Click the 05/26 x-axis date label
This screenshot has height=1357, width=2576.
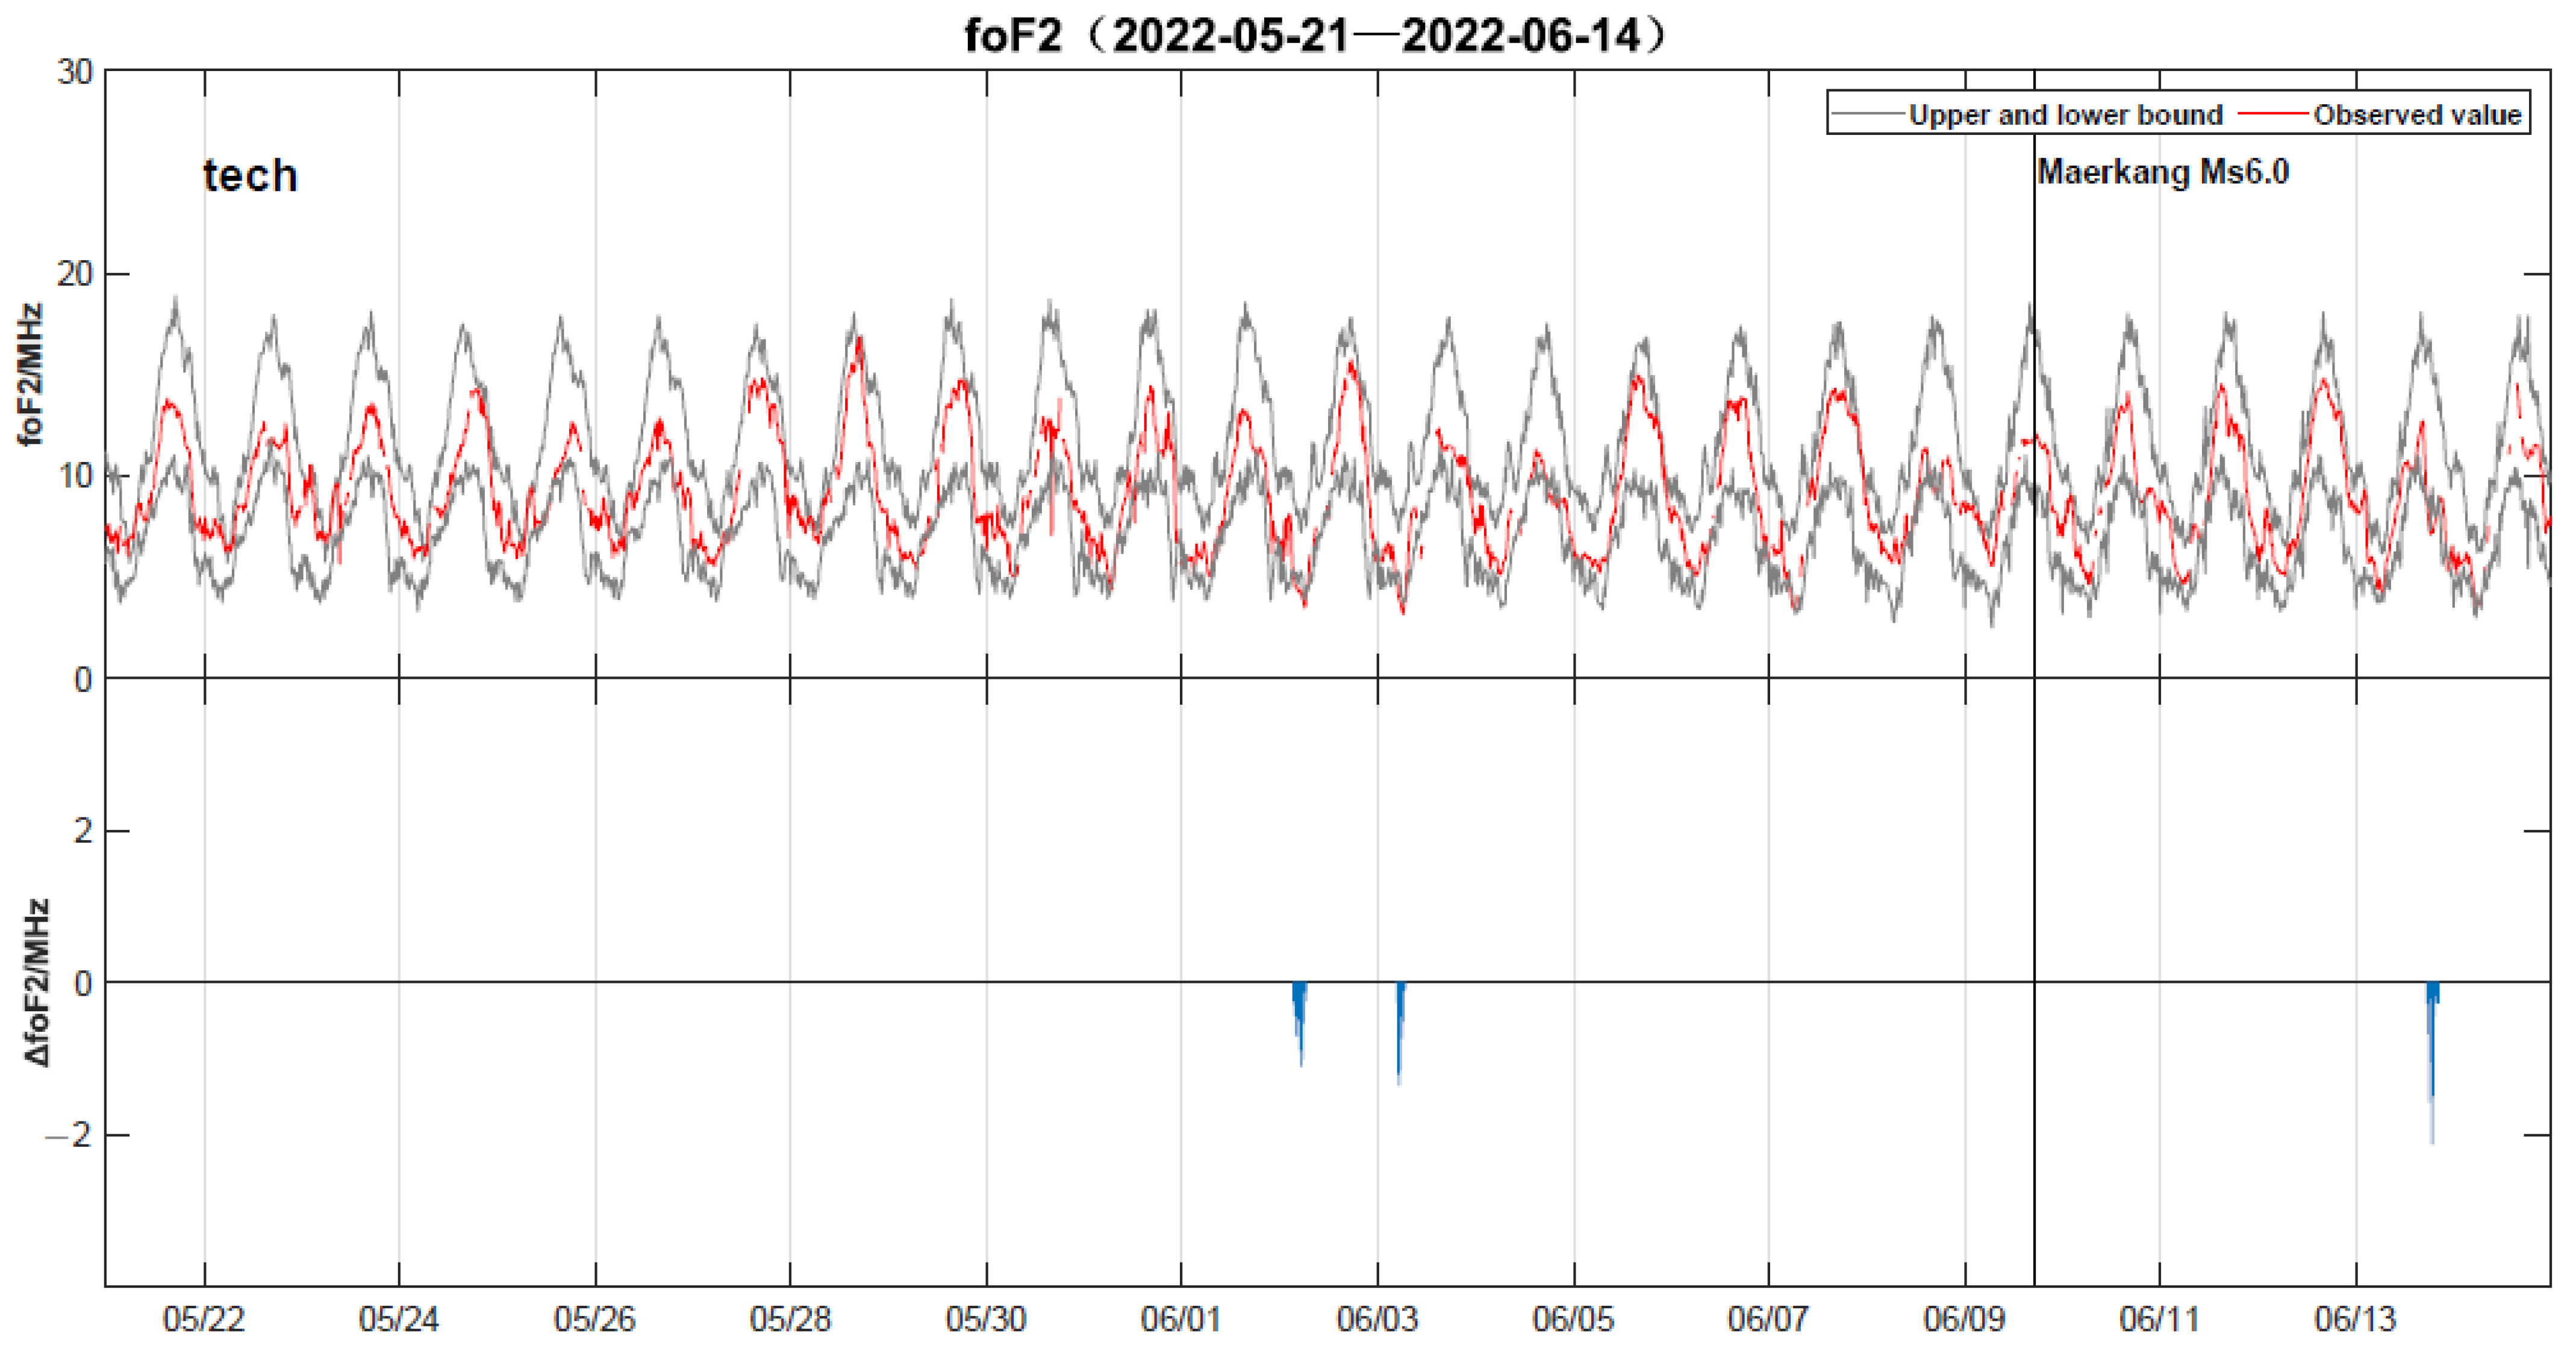click(x=595, y=1319)
